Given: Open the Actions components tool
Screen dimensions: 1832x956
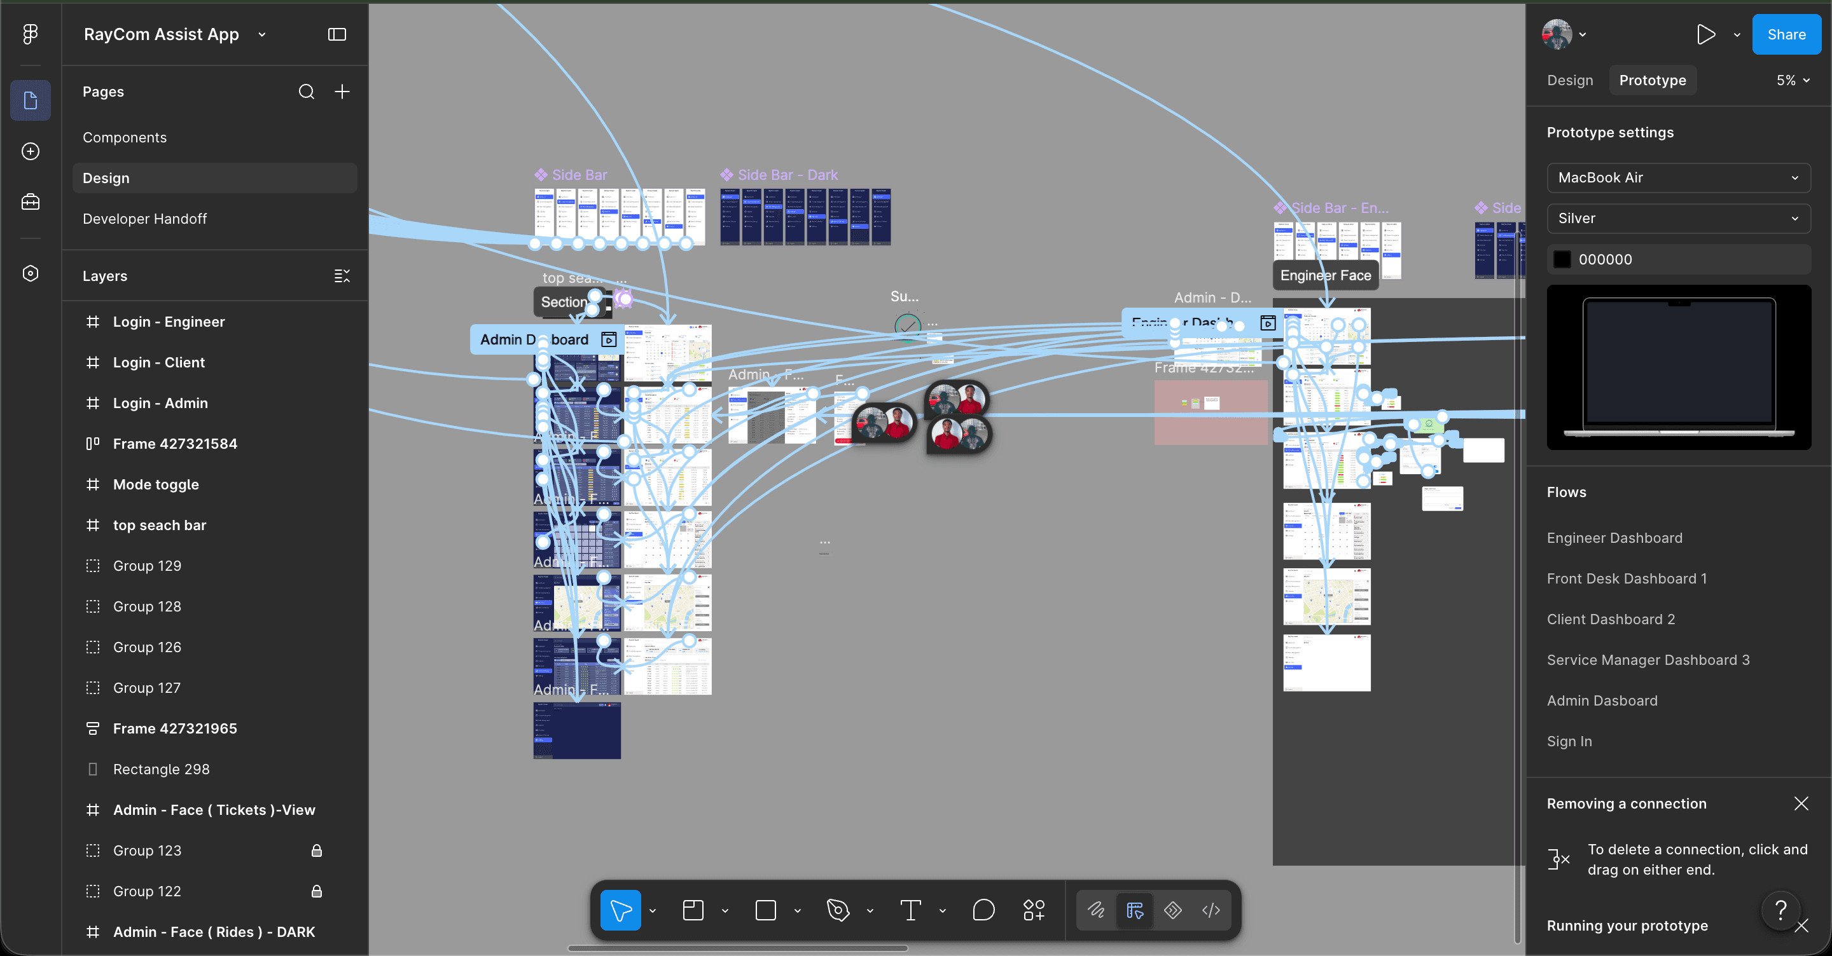Looking at the screenshot, I should (1034, 910).
